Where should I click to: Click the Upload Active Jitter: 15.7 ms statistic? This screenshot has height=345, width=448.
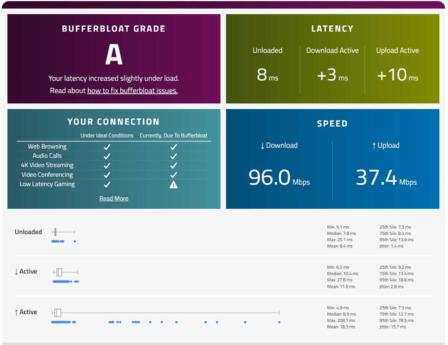(393, 327)
